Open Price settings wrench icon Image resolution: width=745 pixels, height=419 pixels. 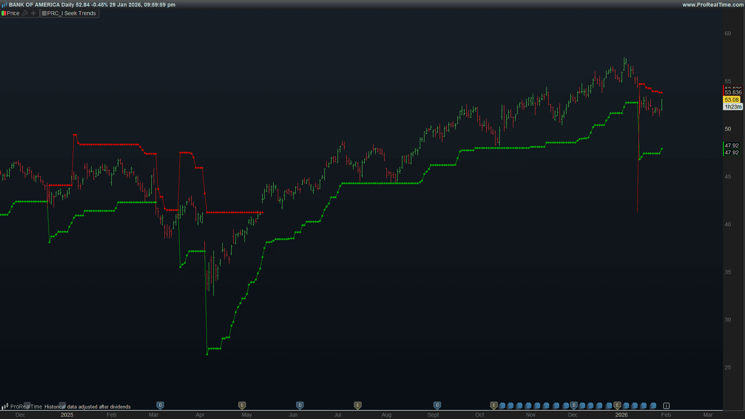pos(25,13)
